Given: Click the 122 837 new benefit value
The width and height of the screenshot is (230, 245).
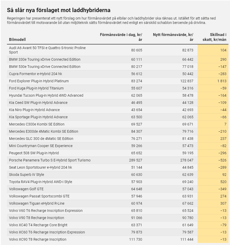Looking at the screenshot, I should (187, 81).
